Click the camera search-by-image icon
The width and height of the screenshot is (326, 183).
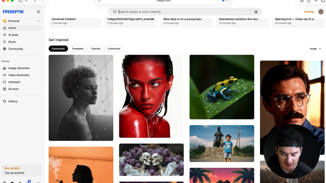tap(256, 12)
